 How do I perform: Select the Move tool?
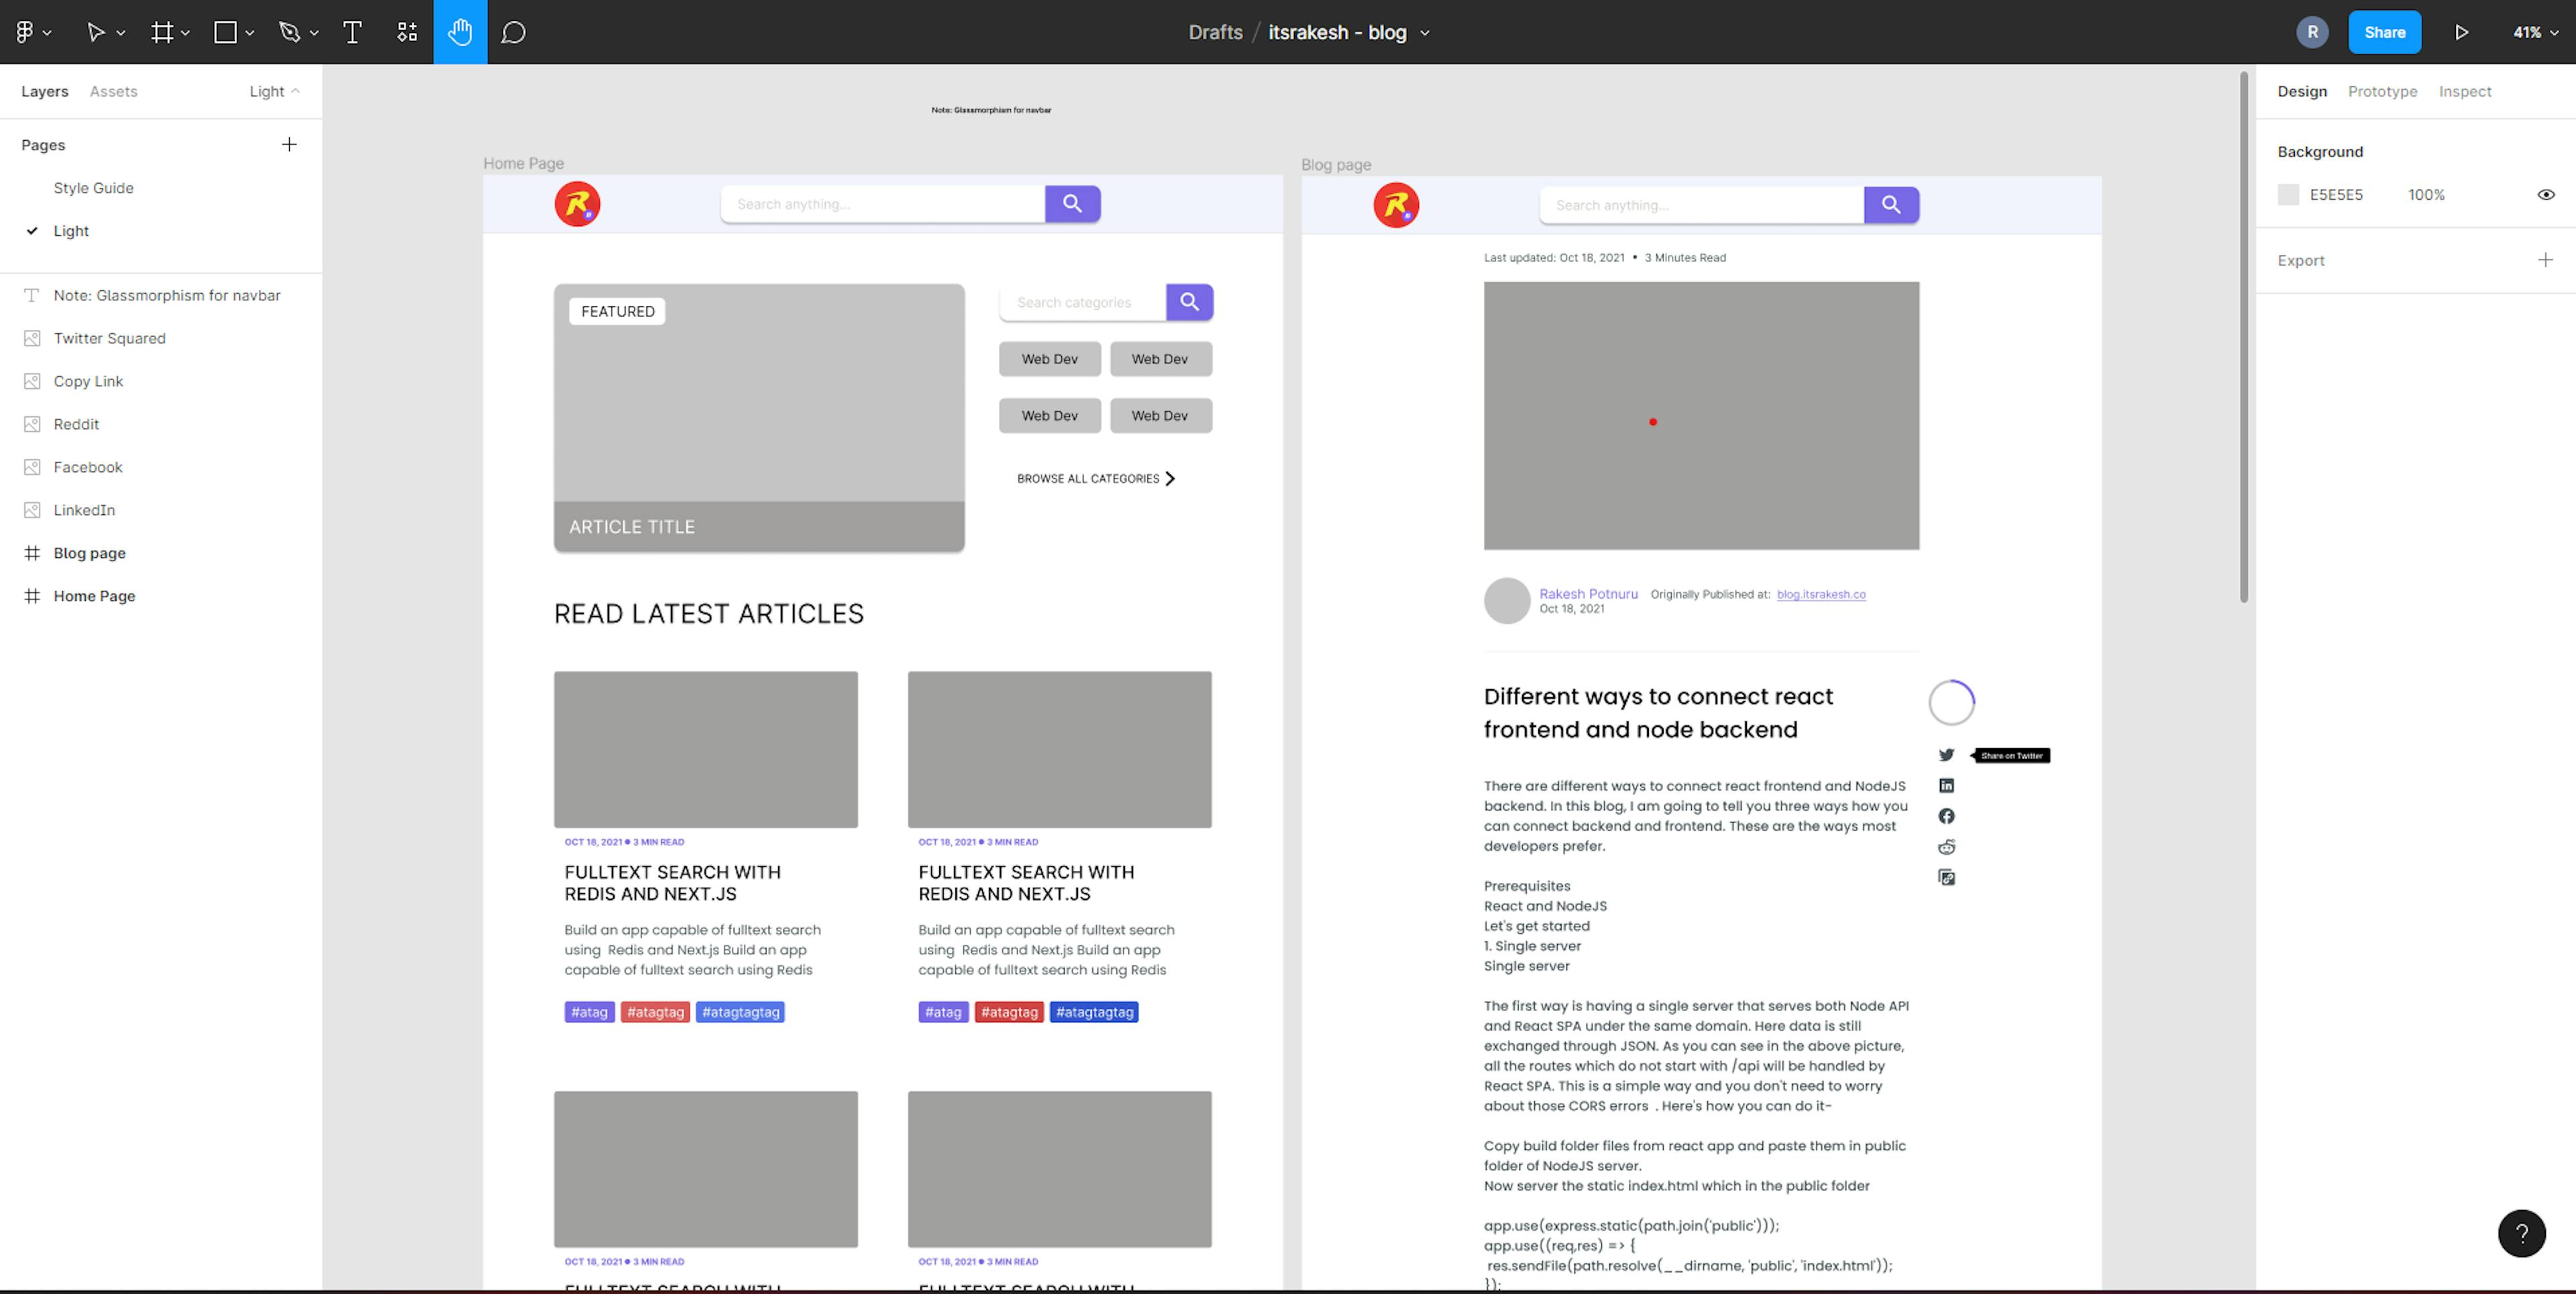click(x=95, y=31)
